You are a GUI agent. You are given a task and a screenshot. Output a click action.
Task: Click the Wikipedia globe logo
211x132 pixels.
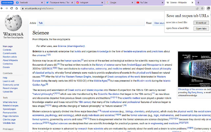13,22
